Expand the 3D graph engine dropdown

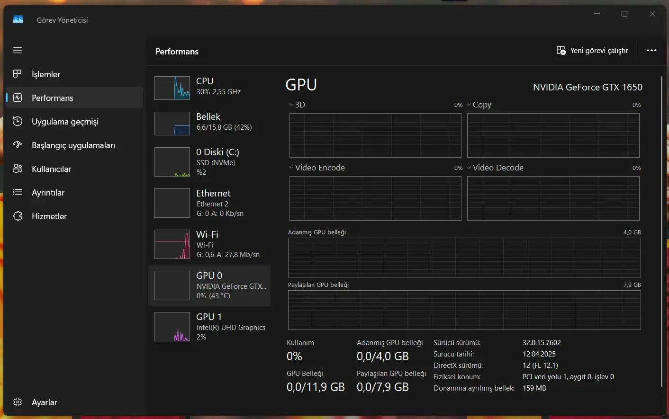291,105
